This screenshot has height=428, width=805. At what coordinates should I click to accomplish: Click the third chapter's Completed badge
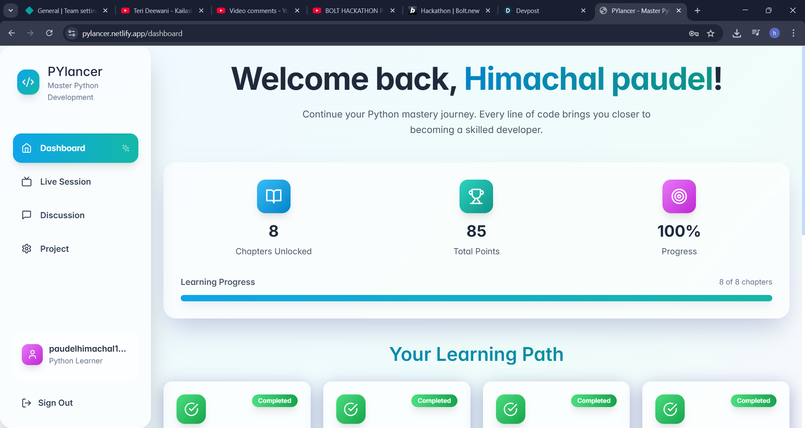[594, 401]
